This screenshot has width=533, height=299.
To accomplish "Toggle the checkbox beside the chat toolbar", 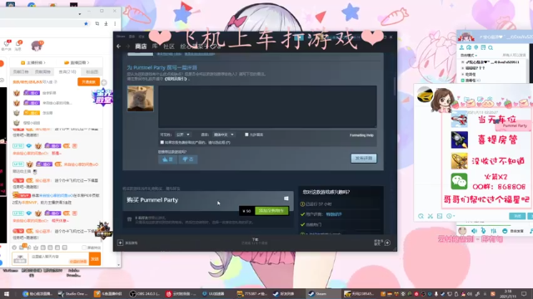I will click(x=84, y=248).
